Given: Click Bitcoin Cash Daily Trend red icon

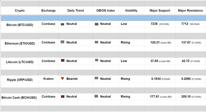Looking at the screenshot, I should (62, 96).
